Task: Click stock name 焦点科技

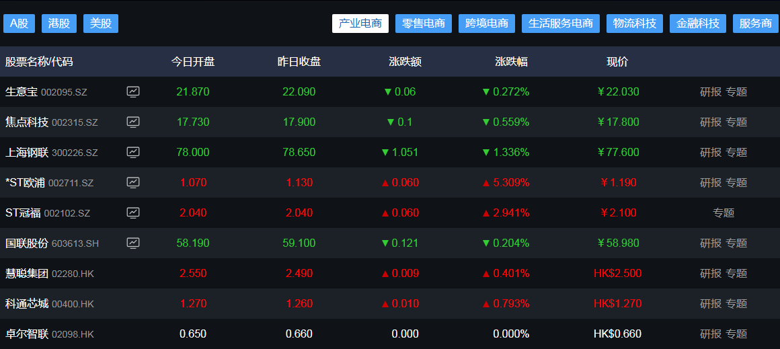Action: [x=27, y=122]
